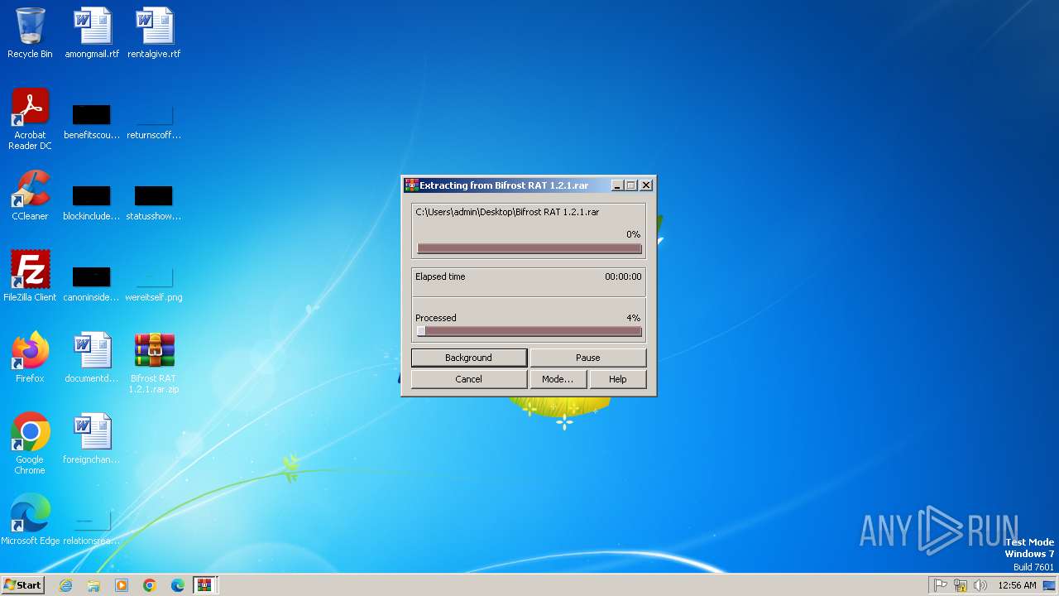1059x596 pixels.
Task: Open Edge from the taskbar
Action: tap(178, 585)
